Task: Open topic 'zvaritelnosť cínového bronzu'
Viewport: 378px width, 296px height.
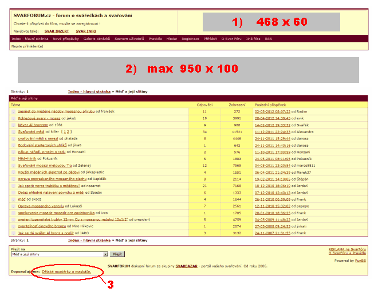Action: pyautogui.click(x=42, y=226)
